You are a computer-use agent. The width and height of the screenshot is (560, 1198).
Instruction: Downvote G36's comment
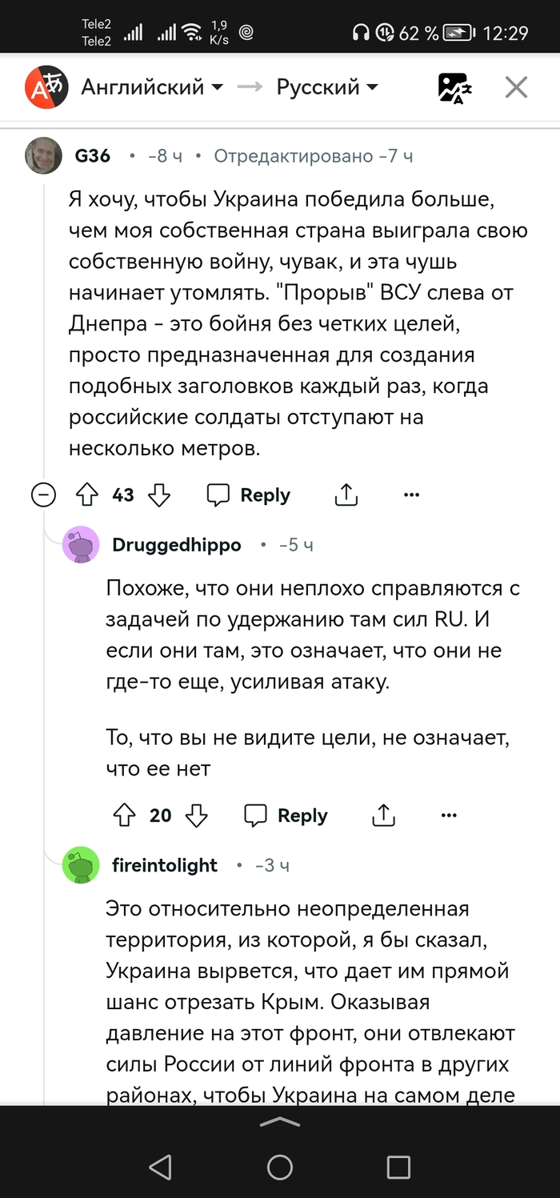tap(160, 495)
